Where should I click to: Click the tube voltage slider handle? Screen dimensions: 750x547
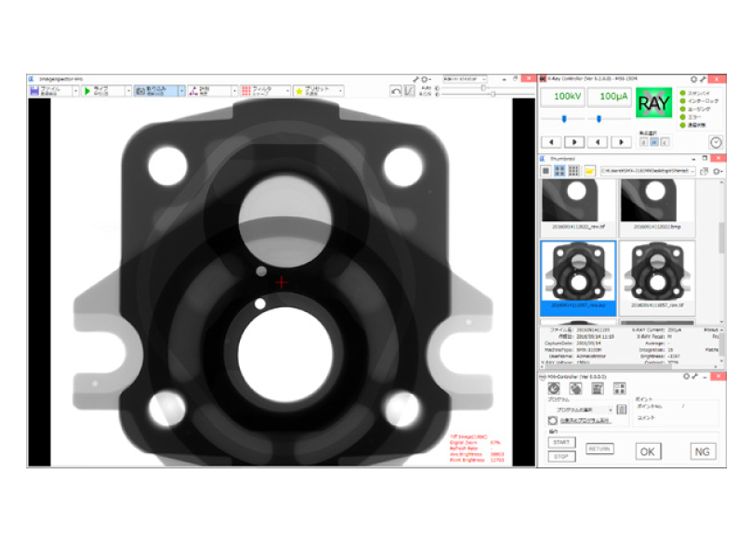point(565,119)
